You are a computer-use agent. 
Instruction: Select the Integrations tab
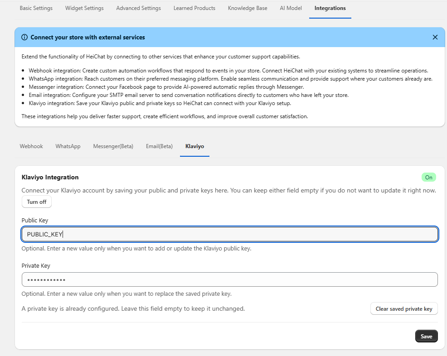(330, 8)
